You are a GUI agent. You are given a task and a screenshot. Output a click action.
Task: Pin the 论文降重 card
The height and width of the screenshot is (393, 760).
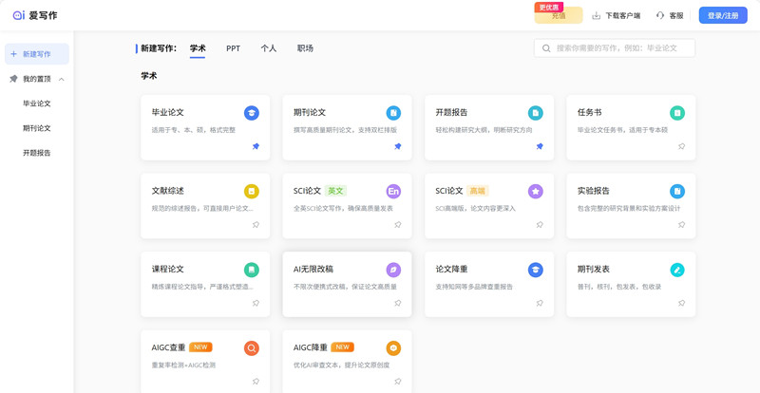pyautogui.click(x=540, y=304)
